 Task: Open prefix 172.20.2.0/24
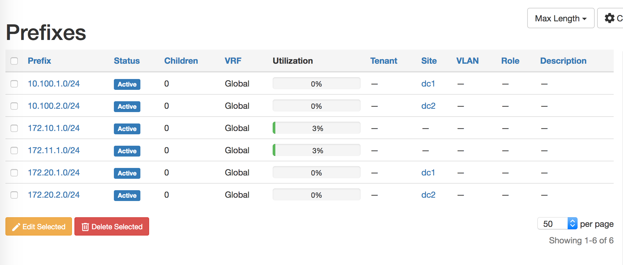[x=54, y=195]
